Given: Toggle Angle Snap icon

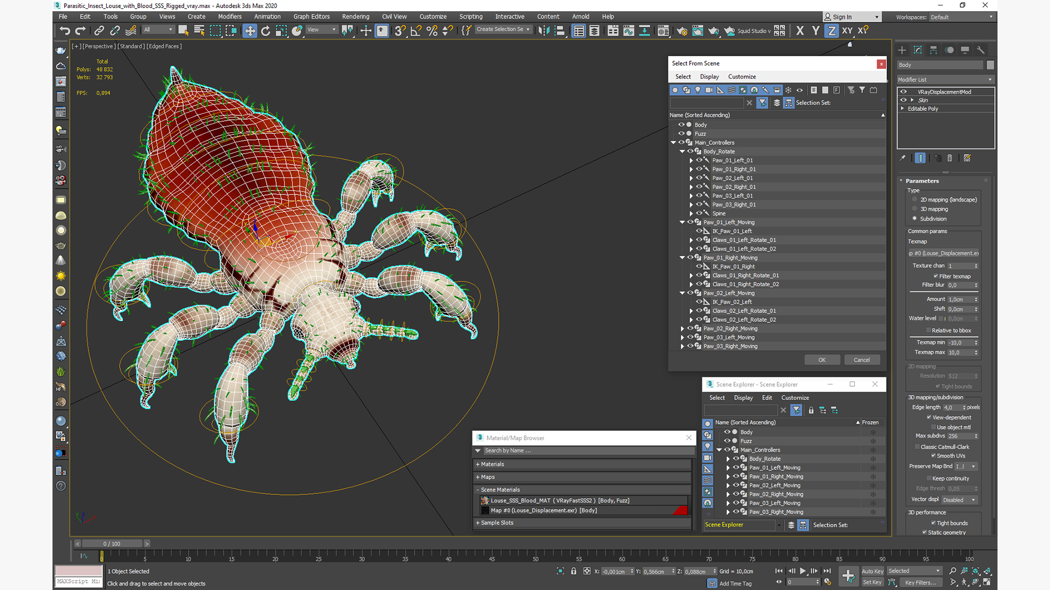Looking at the screenshot, I should pyautogui.click(x=416, y=31).
